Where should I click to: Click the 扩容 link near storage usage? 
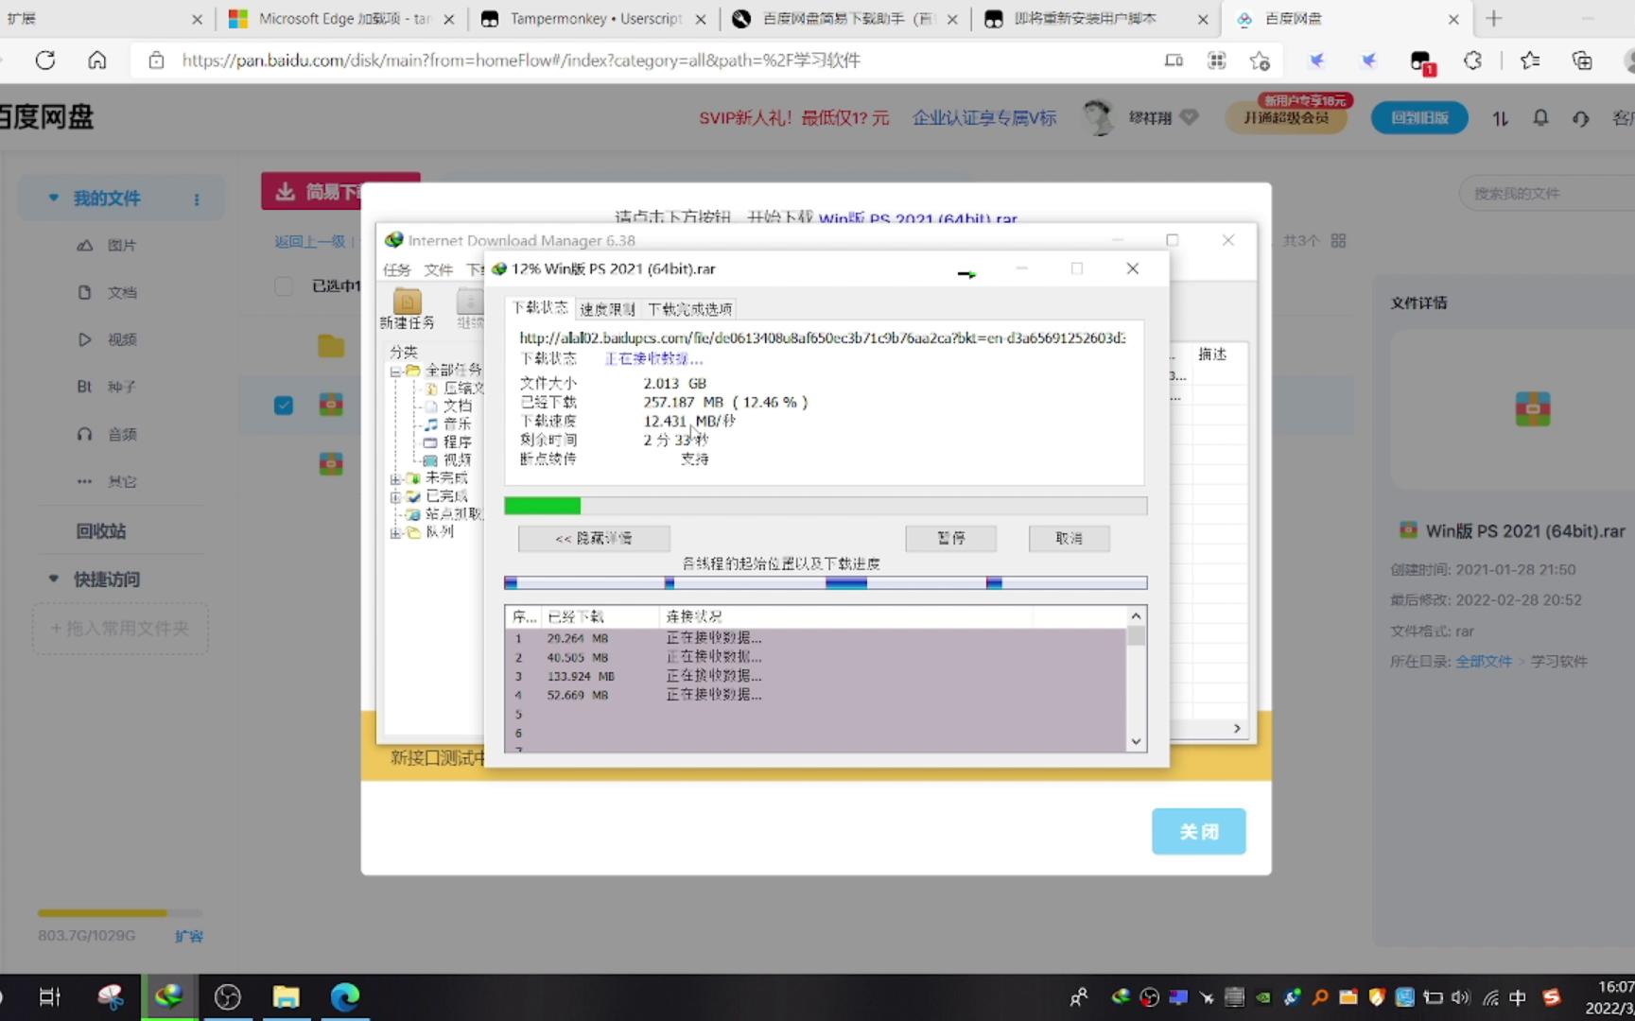(x=189, y=936)
